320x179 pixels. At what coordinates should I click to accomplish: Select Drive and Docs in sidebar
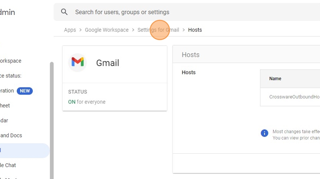pos(11,135)
